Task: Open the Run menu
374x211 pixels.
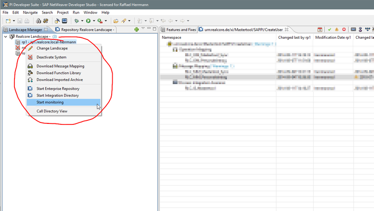Action: pyautogui.click(x=76, y=12)
